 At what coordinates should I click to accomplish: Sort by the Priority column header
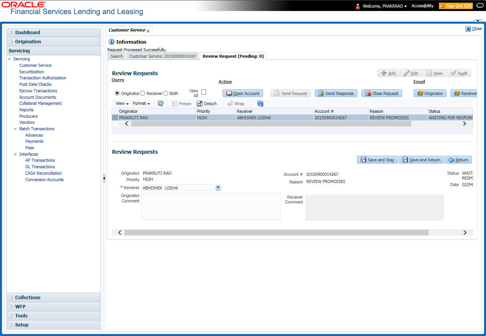pos(215,111)
